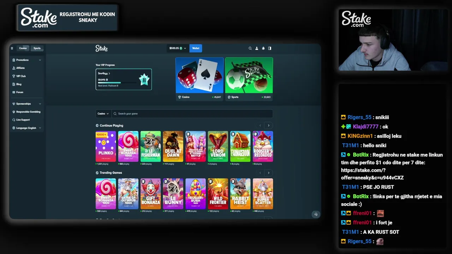Viewport: 452px width, 254px height.
Task: Click the VIP progress info icon
Action: [x=107, y=80]
